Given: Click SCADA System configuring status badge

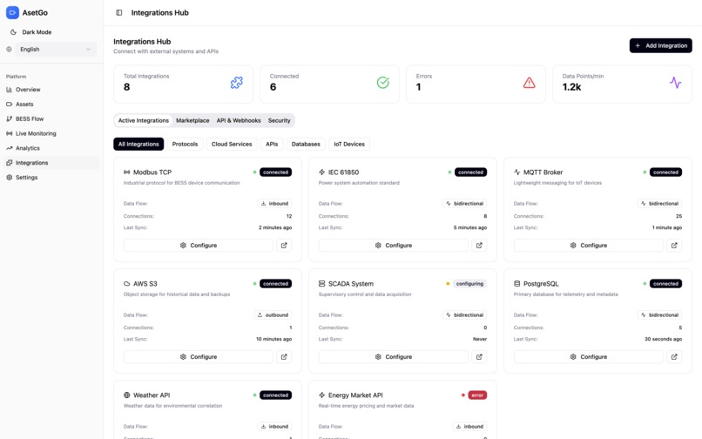Looking at the screenshot, I should [x=469, y=284].
